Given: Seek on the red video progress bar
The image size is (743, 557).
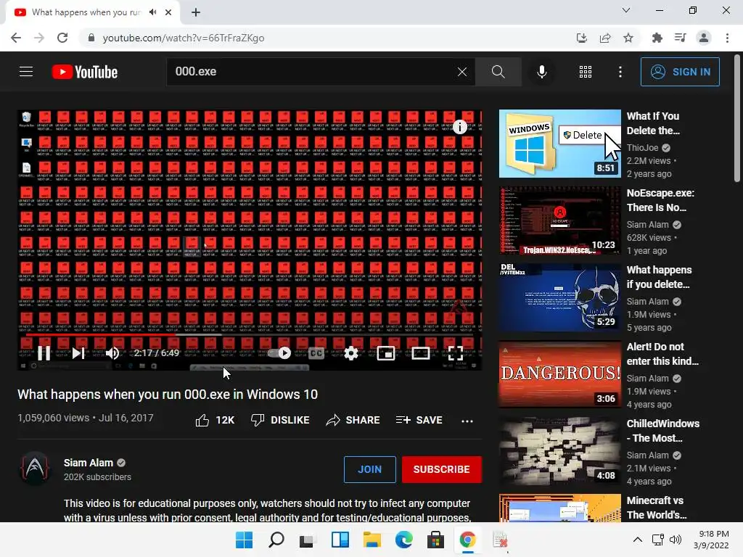Looking at the screenshot, I should click(250, 334).
